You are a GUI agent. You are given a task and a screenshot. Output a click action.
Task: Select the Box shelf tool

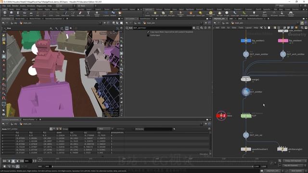(5, 13)
